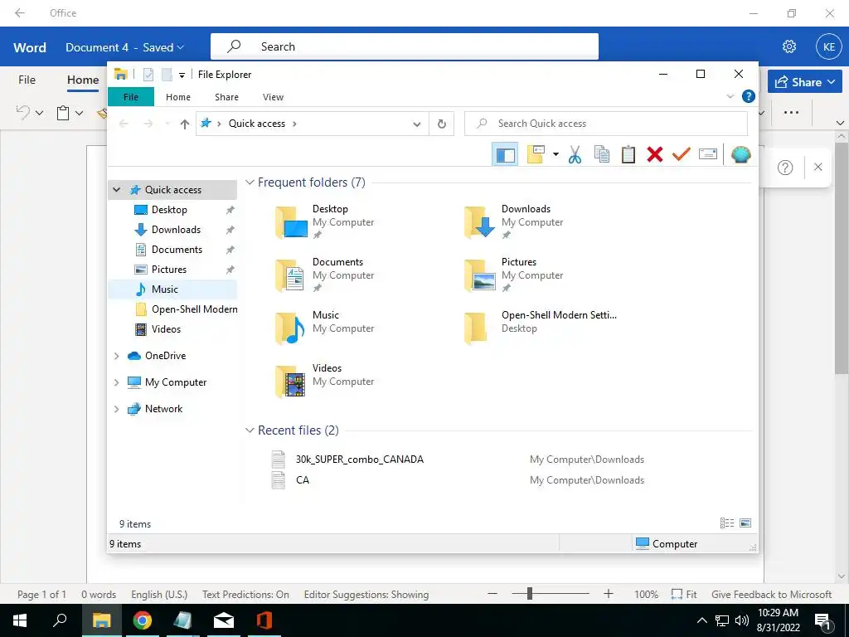Expand the File Explorer ribbon chevron
The height and width of the screenshot is (637, 849).
pos(730,96)
